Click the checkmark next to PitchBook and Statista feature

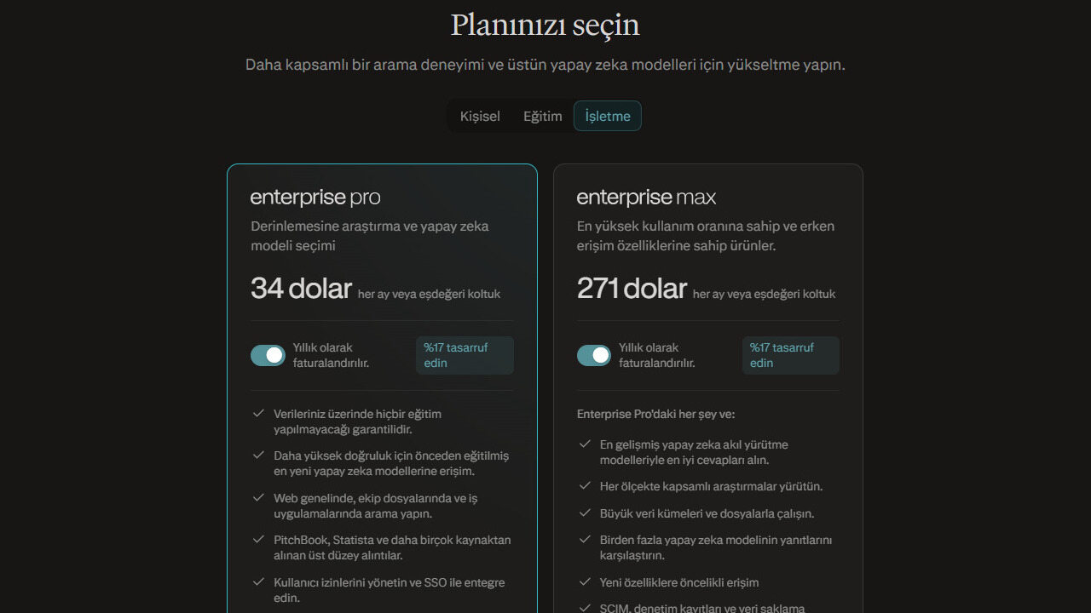[x=259, y=540]
